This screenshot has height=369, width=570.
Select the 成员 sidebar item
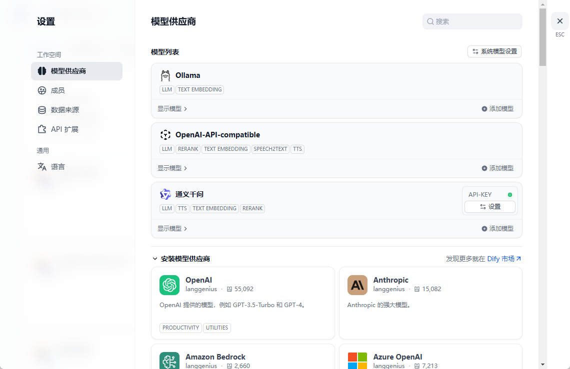(57, 90)
